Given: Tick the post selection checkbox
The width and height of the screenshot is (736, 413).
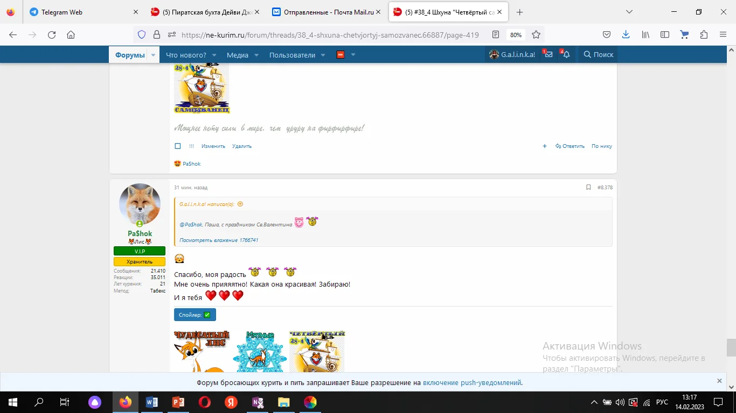Looking at the screenshot, I should tap(178, 146).
